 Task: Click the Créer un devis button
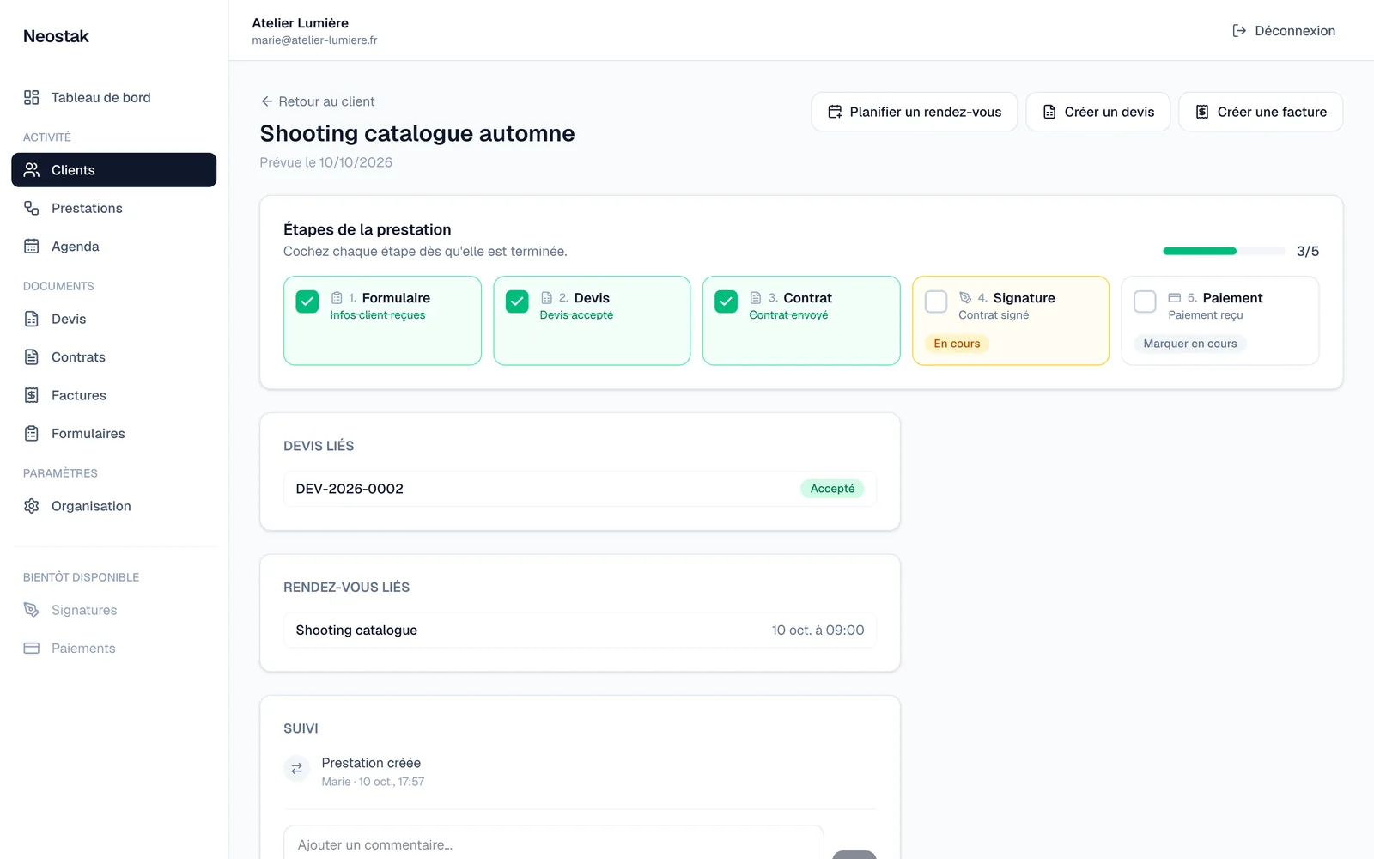pyautogui.click(x=1098, y=112)
